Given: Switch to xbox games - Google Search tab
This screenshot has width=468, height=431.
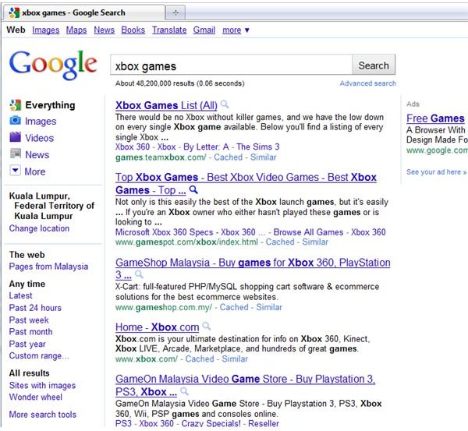Looking at the screenshot, I should click(83, 12).
